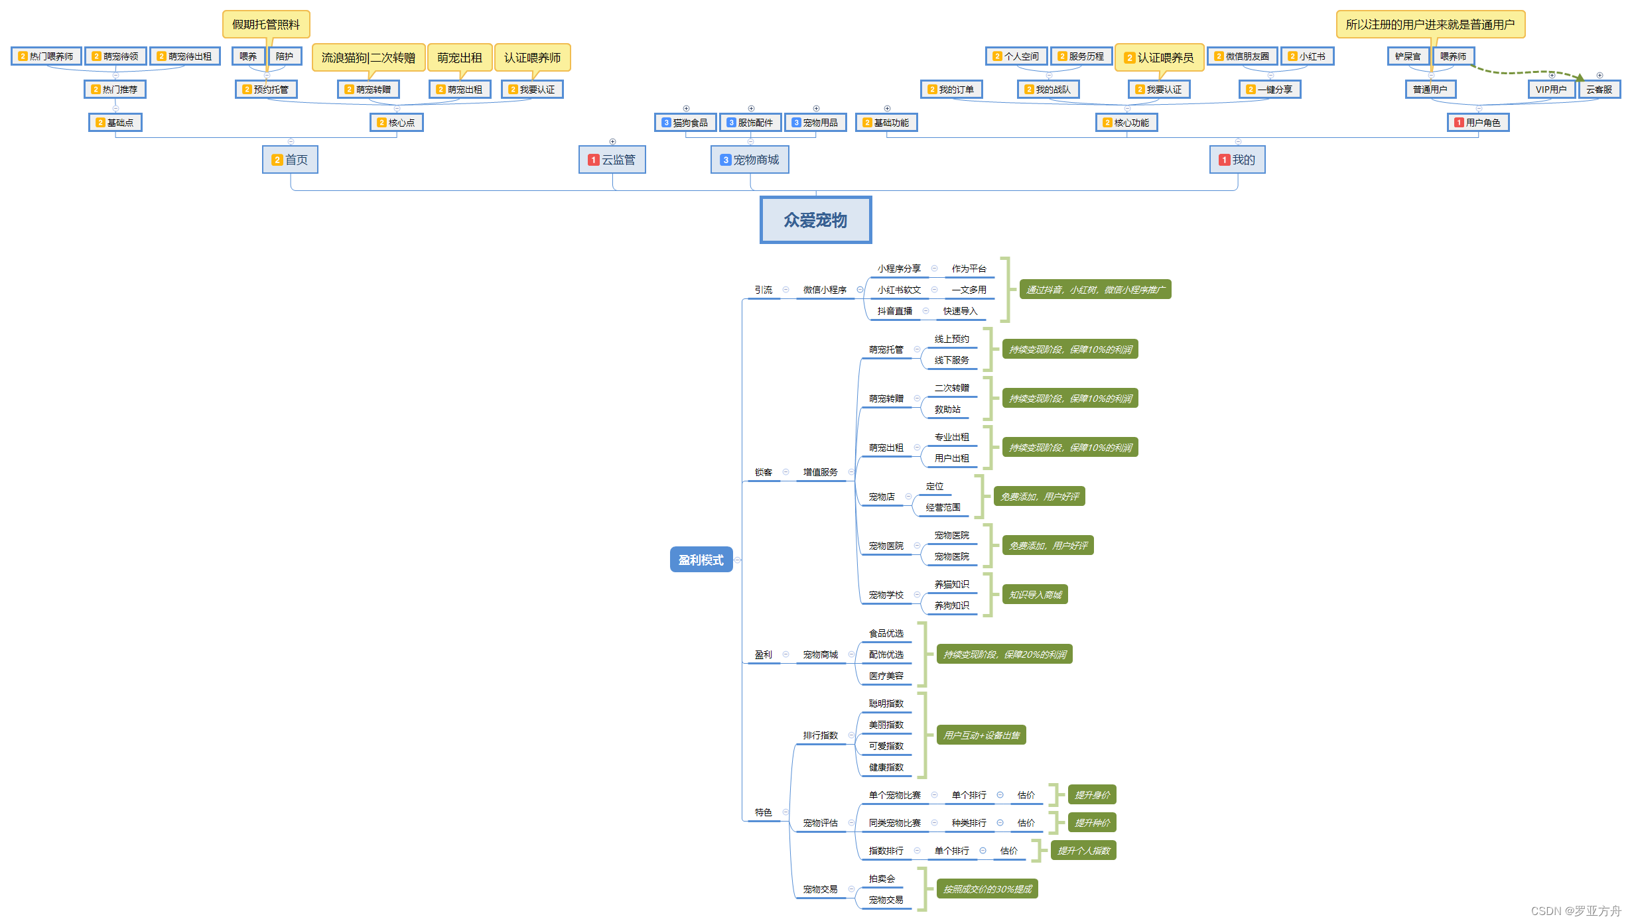1632x923 pixels.
Task: Expand the 云监管 branch with plus button
Action: click(612, 141)
